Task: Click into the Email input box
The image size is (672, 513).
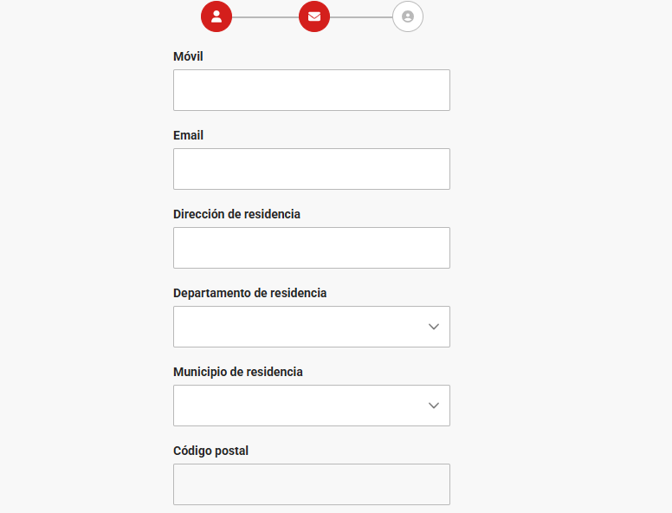Action: pyautogui.click(x=311, y=169)
